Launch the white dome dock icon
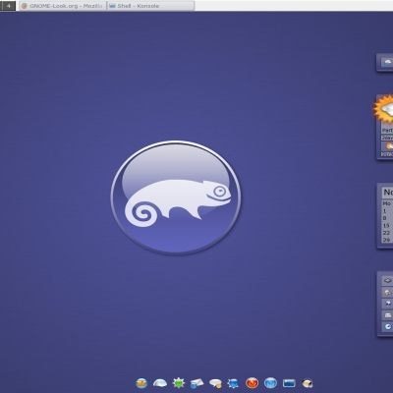The width and height of the screenshot is (393, 393). click(x=160, y=383)
